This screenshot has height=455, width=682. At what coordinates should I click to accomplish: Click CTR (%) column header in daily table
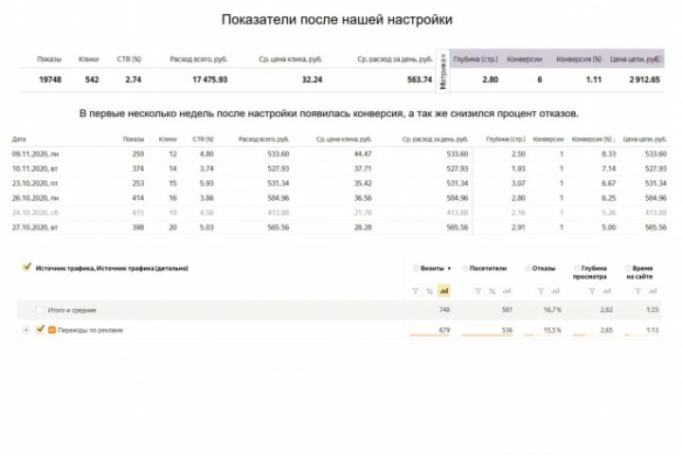click(x=203, y=139)
